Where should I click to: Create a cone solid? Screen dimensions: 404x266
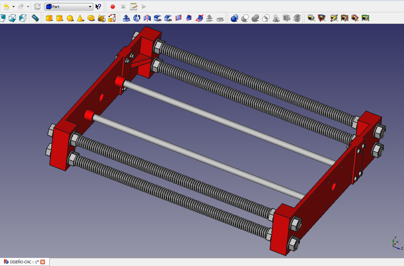(x=80, y=18)
